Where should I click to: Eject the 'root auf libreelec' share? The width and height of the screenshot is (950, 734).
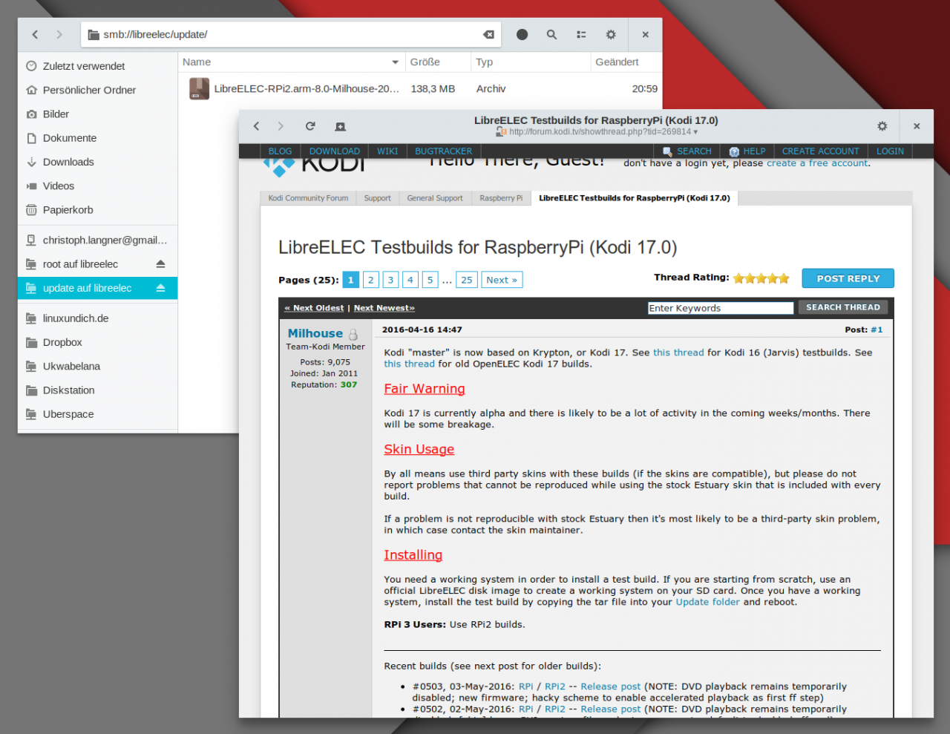tap(160, 264)
